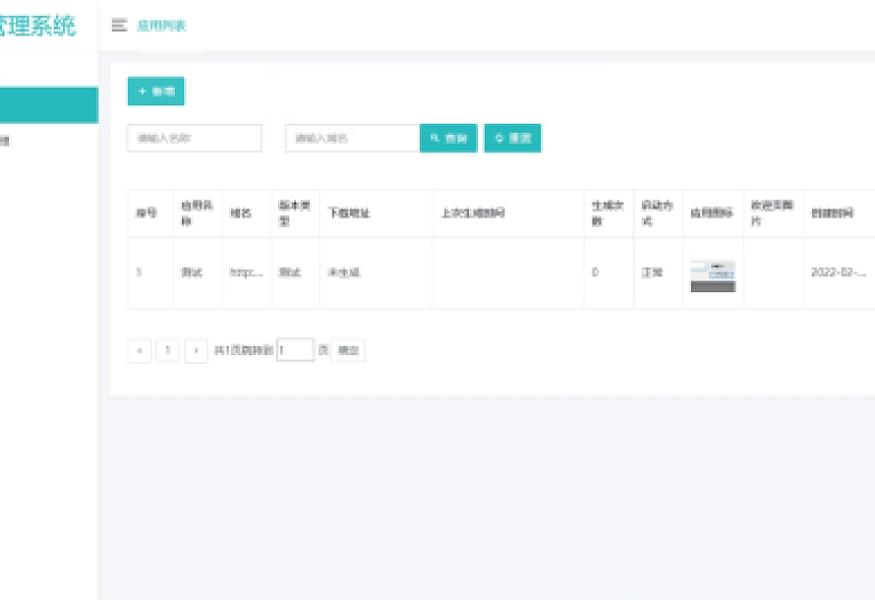Viewport: 875px width, 600px height.
Task: Go to the previous page using left arrow
Action: click(140, 350)
